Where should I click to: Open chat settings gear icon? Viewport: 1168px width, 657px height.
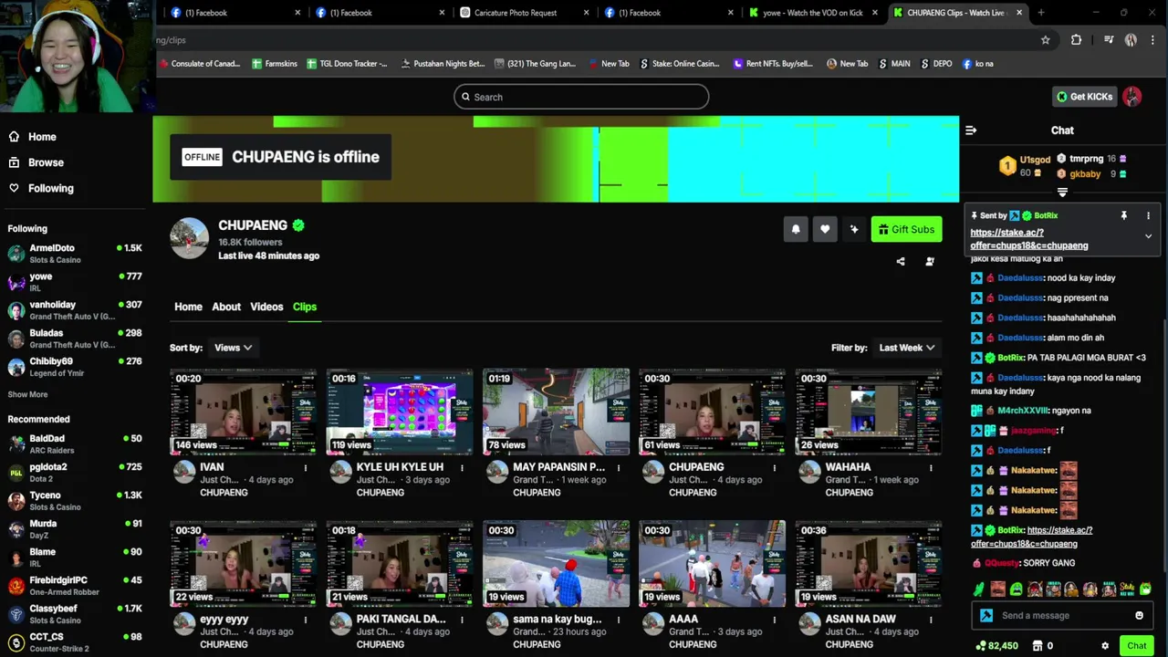tap(1105, 646)
